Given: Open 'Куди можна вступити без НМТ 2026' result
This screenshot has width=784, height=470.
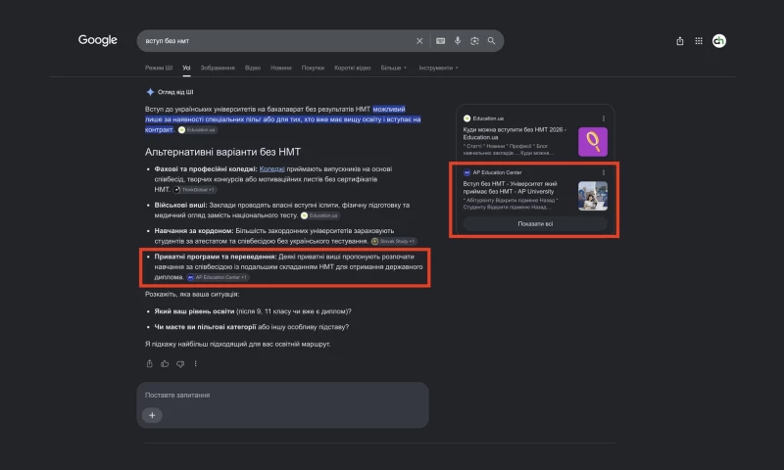Looking at the screenshot, I should tap(514, 133).
